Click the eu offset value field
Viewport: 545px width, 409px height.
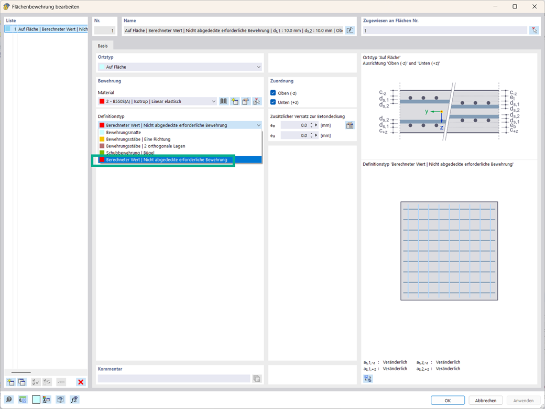tap(295, 136)
